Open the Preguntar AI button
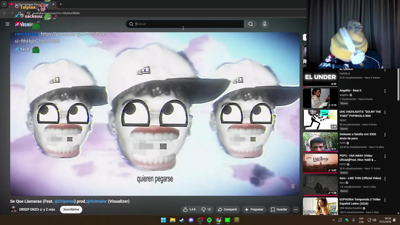This screenshot has width=400, height=225. [x=254, y=209]
